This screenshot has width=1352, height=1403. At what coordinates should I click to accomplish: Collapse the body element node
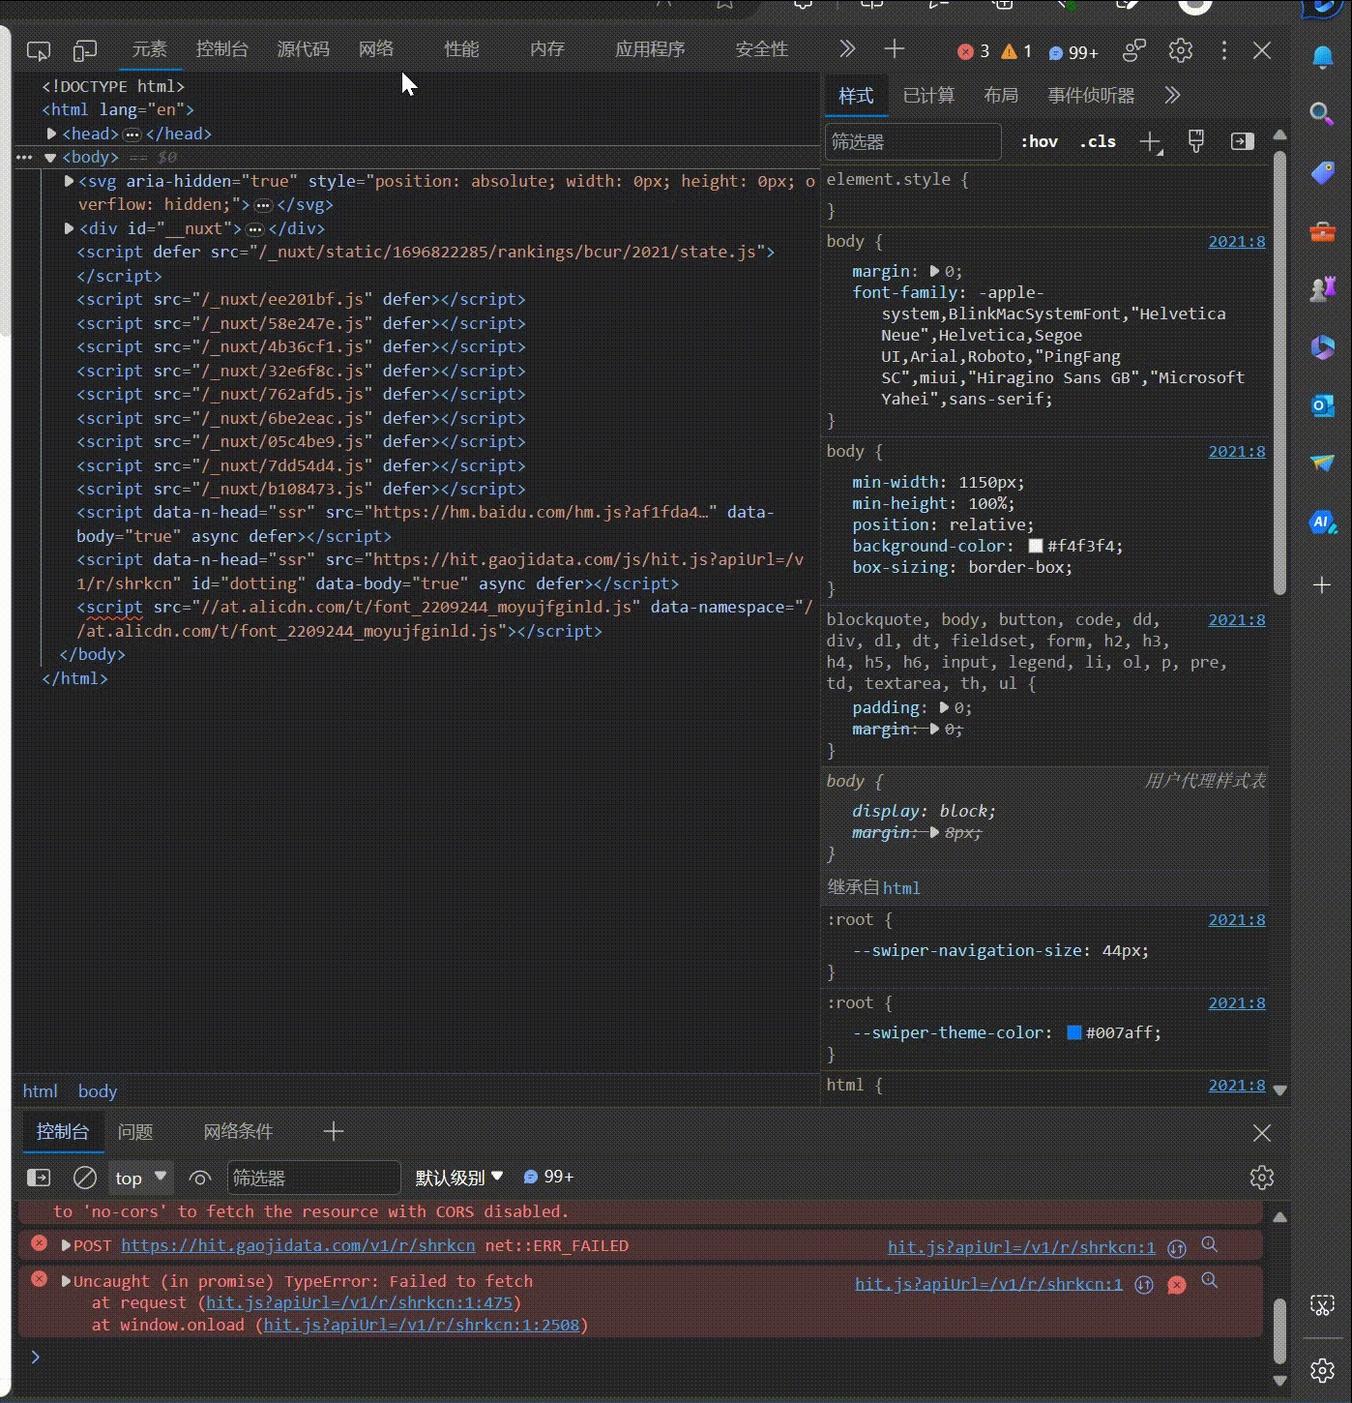(50, 158)
